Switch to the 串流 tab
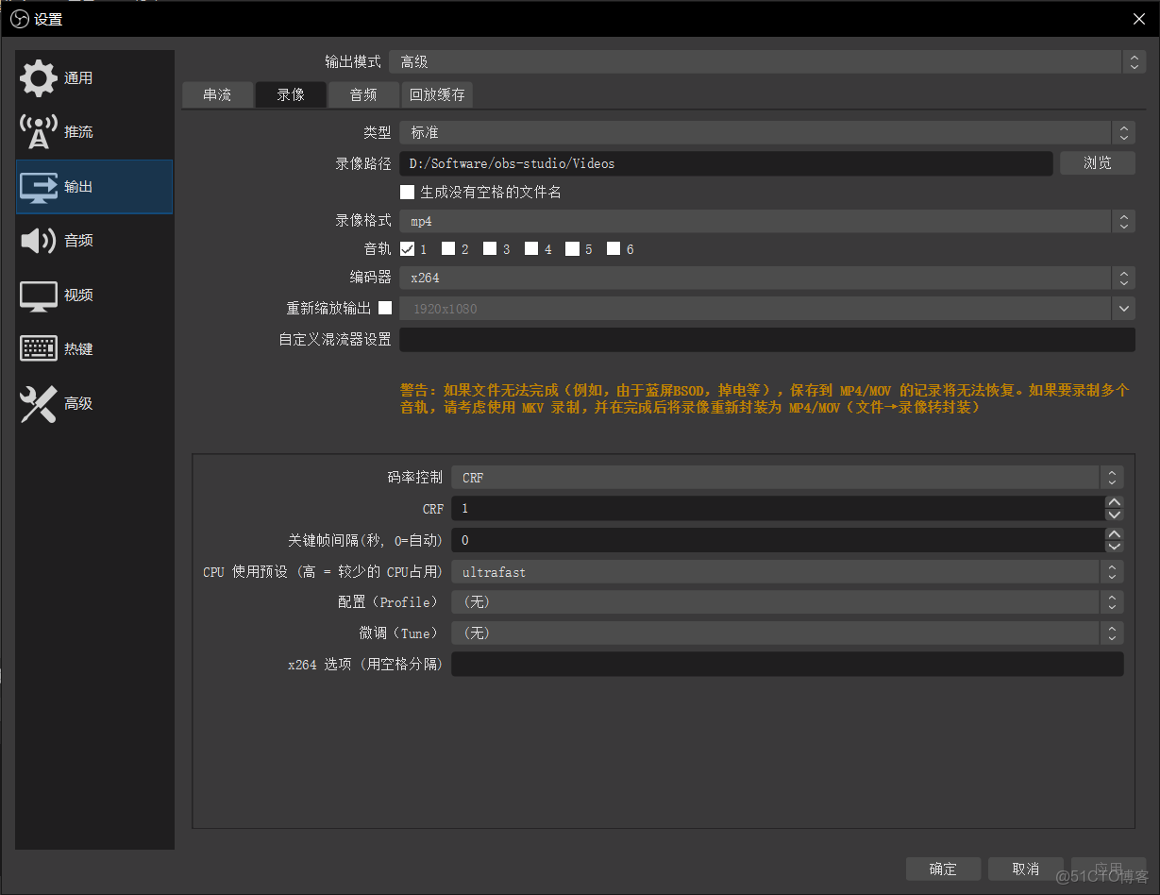Viewport: 1160px width, 895px height. click(x=217, y=94)
